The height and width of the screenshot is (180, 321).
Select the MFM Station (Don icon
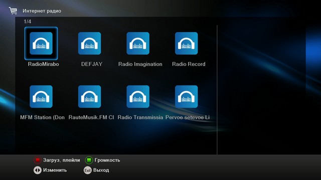coord(41,96)
